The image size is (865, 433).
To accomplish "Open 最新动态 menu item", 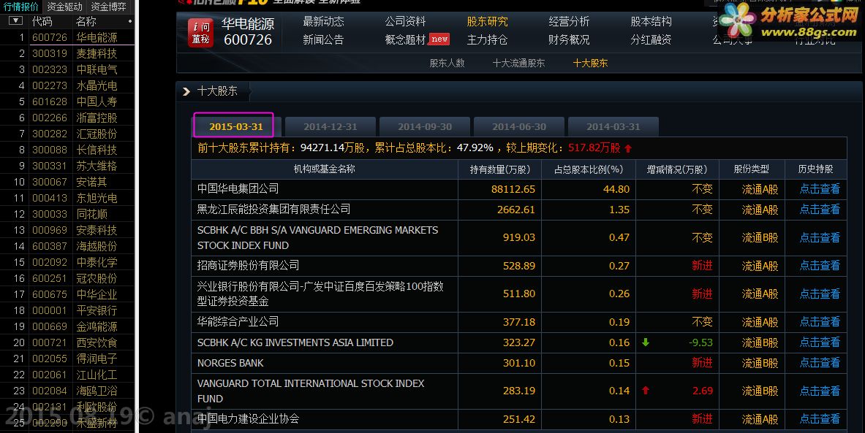I will (323, 21).
